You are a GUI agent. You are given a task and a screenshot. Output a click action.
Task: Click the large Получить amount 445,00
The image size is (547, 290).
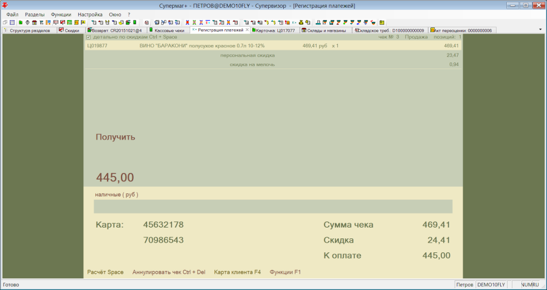click(115, 178)
